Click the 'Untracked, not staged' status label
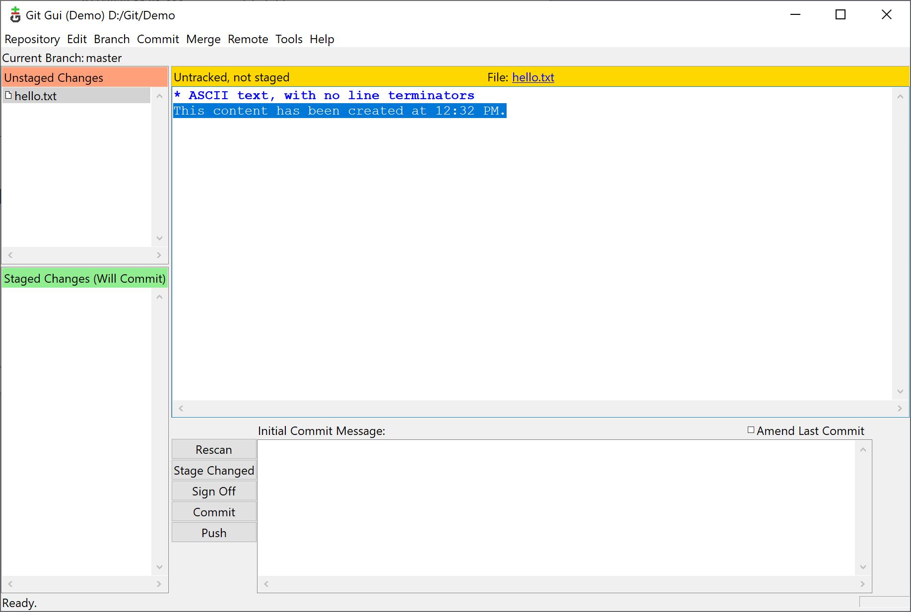The height and width of the screenshot is (612, 911). (232, 77)
